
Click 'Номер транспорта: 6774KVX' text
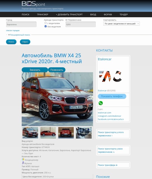pos(36,147)
